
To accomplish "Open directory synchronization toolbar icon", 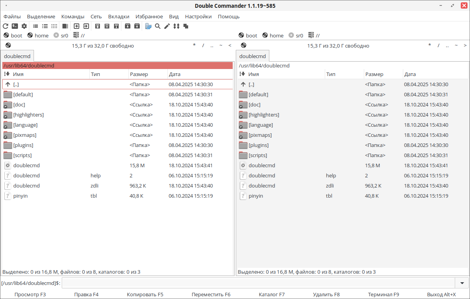I will [176, 26].
